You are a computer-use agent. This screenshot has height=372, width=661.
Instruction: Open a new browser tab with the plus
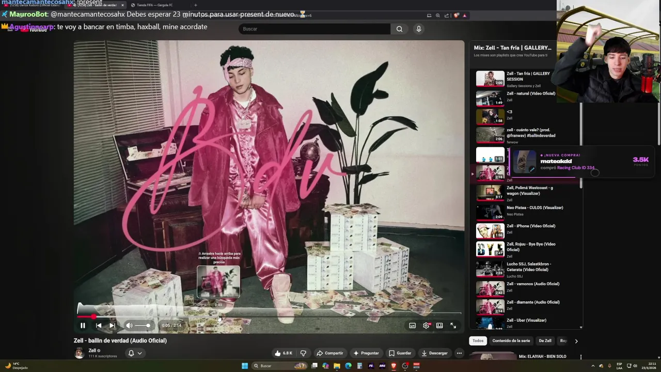(x=195, y=5)
